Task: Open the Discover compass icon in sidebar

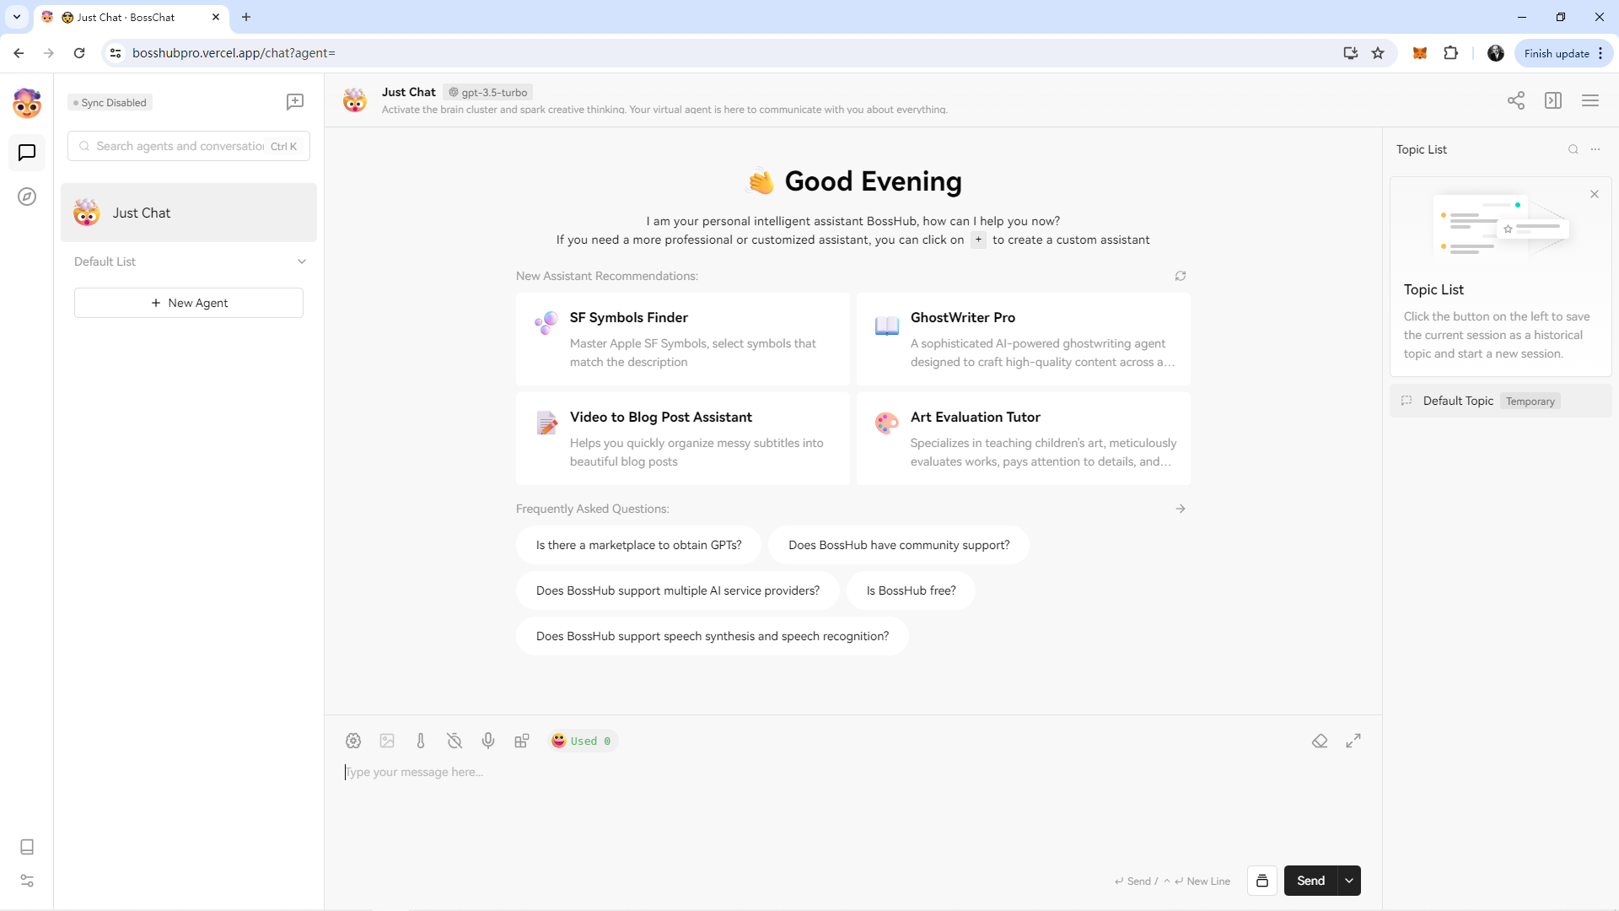Action: (27, 197)
